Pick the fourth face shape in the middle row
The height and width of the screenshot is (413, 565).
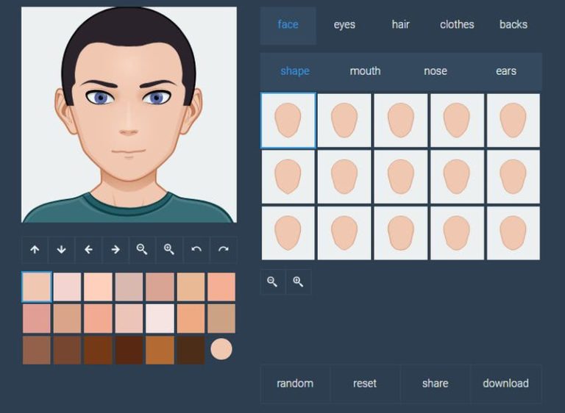[x=457, y=177]
